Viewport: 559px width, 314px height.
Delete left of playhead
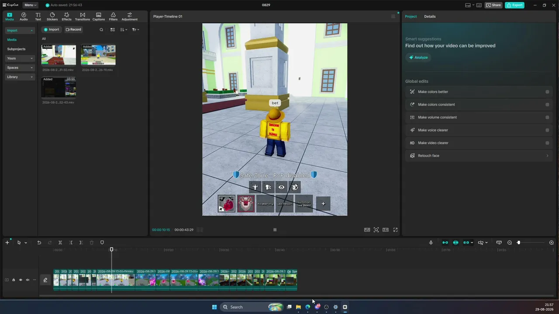point(71,242)
